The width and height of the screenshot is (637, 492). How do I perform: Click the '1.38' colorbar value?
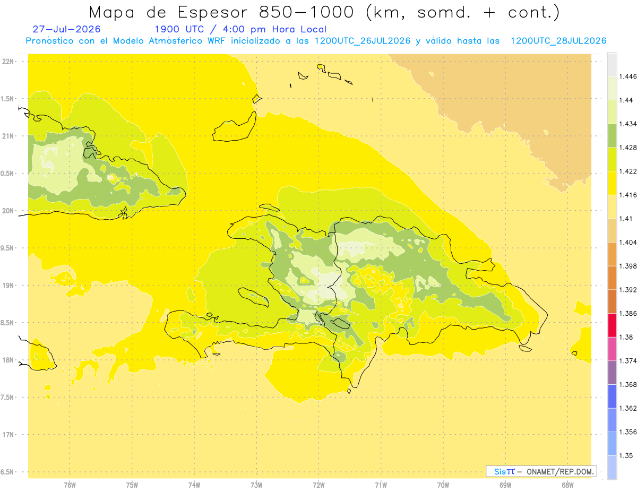626,337
